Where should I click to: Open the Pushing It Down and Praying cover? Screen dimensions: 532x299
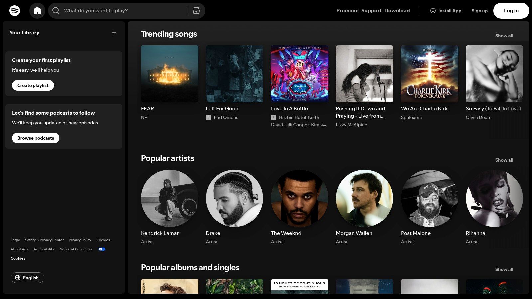click(x=364, y=74)
